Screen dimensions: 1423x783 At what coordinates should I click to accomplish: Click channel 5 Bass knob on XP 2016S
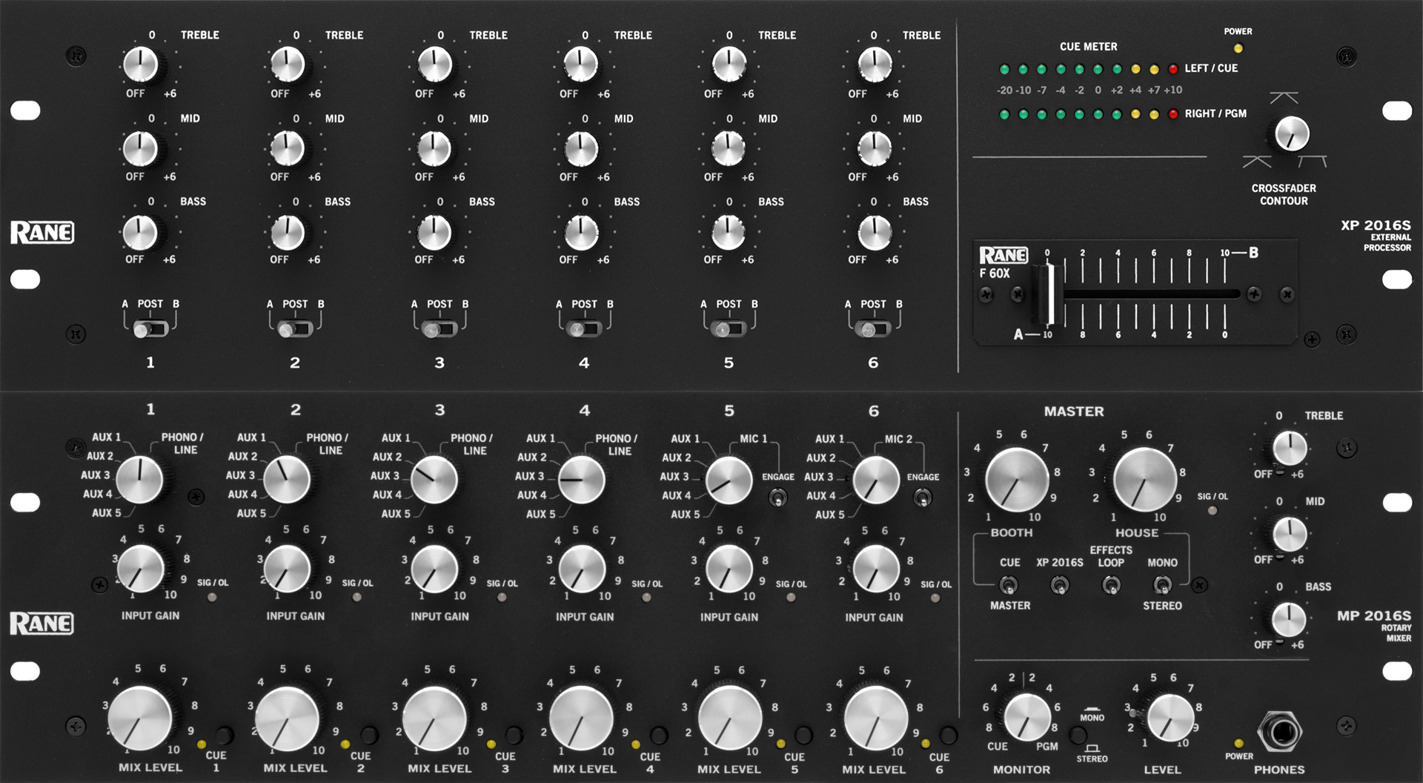tap(729, 232)
